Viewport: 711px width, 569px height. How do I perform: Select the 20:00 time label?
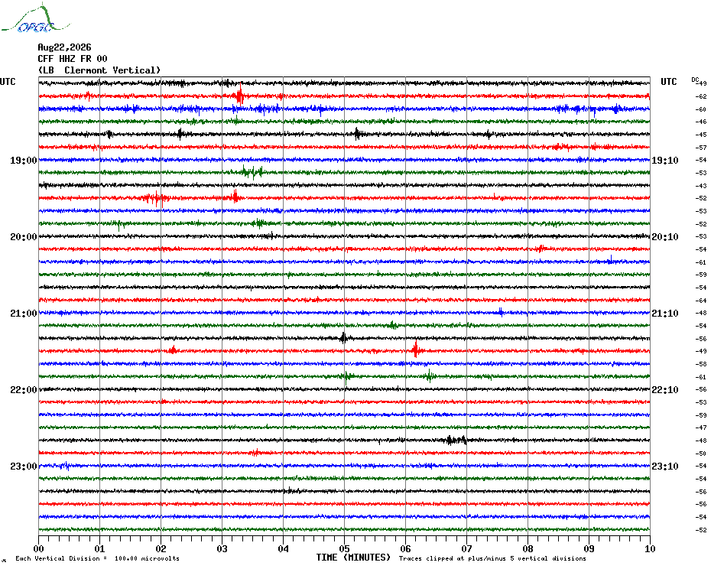point(23,237)
